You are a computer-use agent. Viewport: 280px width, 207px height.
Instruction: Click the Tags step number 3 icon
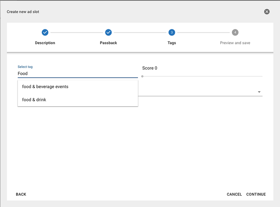point(172,33)
